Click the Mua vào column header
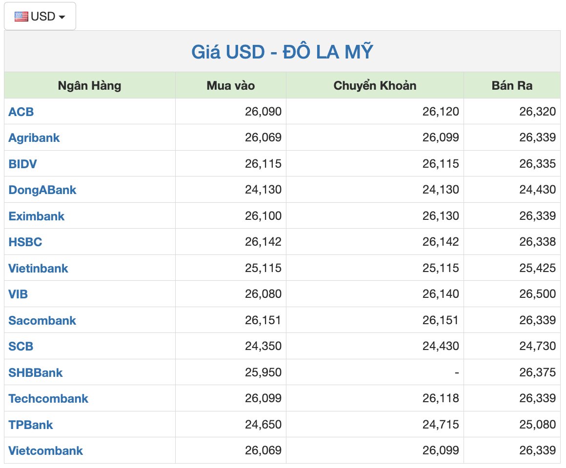The width and height of the screenshot is (566, 468). (231, 86)
